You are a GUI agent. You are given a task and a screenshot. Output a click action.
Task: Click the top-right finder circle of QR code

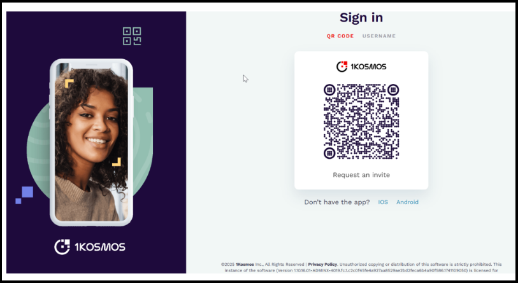[x=393, y=90]
